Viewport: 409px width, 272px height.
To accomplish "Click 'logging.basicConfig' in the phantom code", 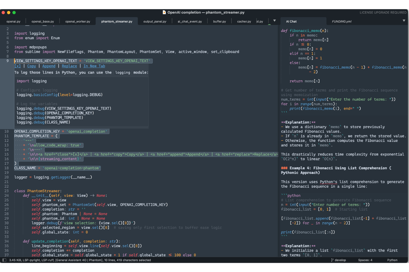I will click(37, 95).
